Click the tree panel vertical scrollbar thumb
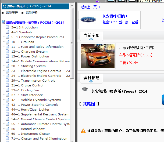Image resolution: width=164 pixels, height=142 pixels. [72, 43]
